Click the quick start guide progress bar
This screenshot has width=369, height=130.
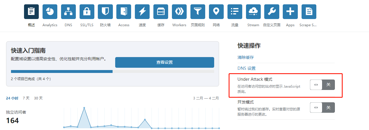112,71
